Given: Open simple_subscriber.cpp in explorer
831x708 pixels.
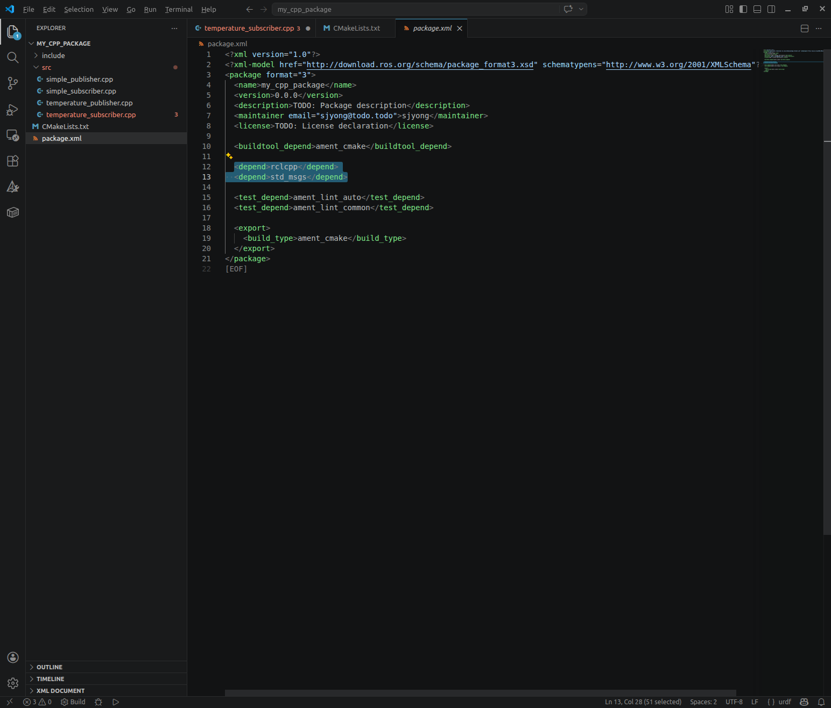Looking at the screenshot, I should point(106,91).
